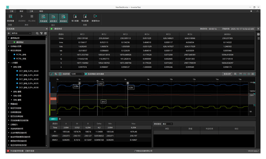The height and width of the screenshot is (159, 266).
Task: Toggle 测试结论 test conclusion view
Action: [63, 18]
